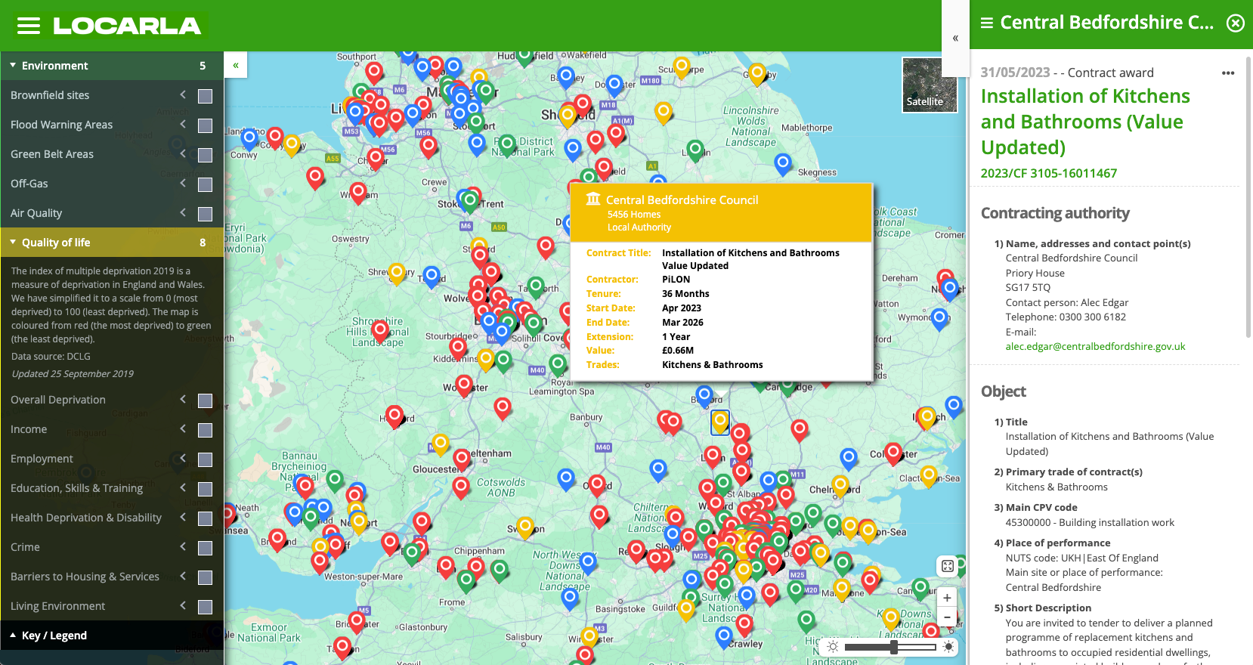Image resolution: width=1253 pixels, height=665 pixels.
Task: Enable the Crime layer checkbox
Action: tap(205, 548)
